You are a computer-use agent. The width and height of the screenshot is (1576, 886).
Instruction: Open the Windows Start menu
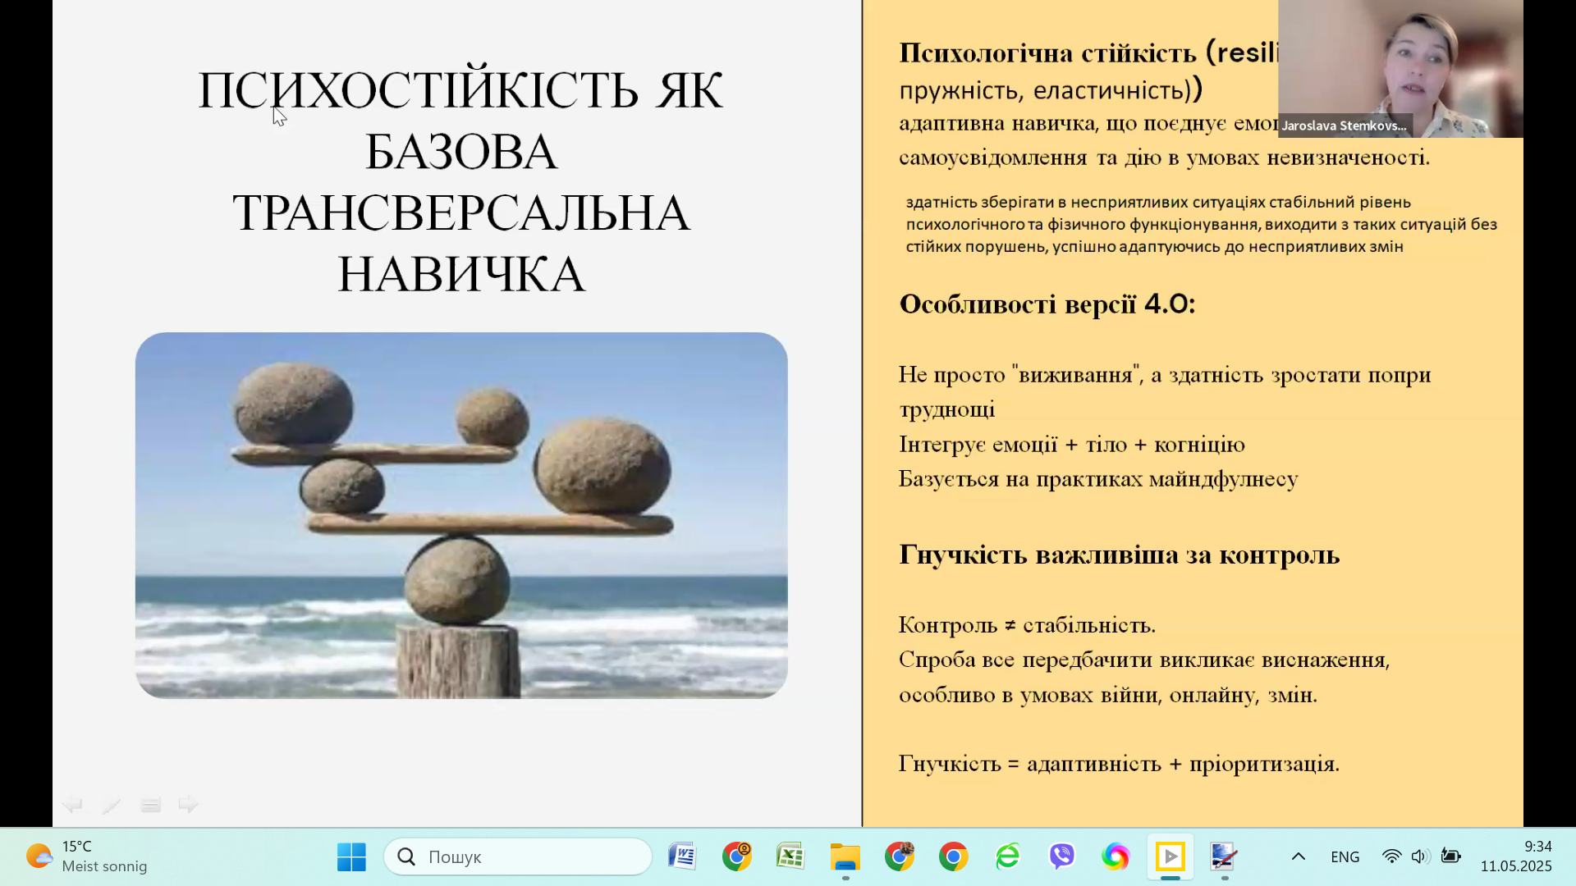click(351, 856)
